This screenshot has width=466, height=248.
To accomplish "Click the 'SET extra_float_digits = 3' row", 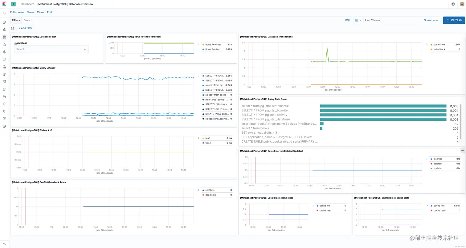I will [x=350, y=133].
